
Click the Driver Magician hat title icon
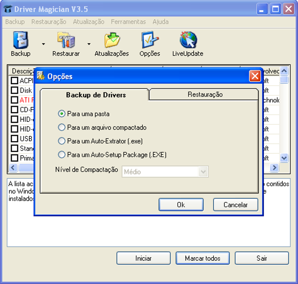tap(8, 9)
